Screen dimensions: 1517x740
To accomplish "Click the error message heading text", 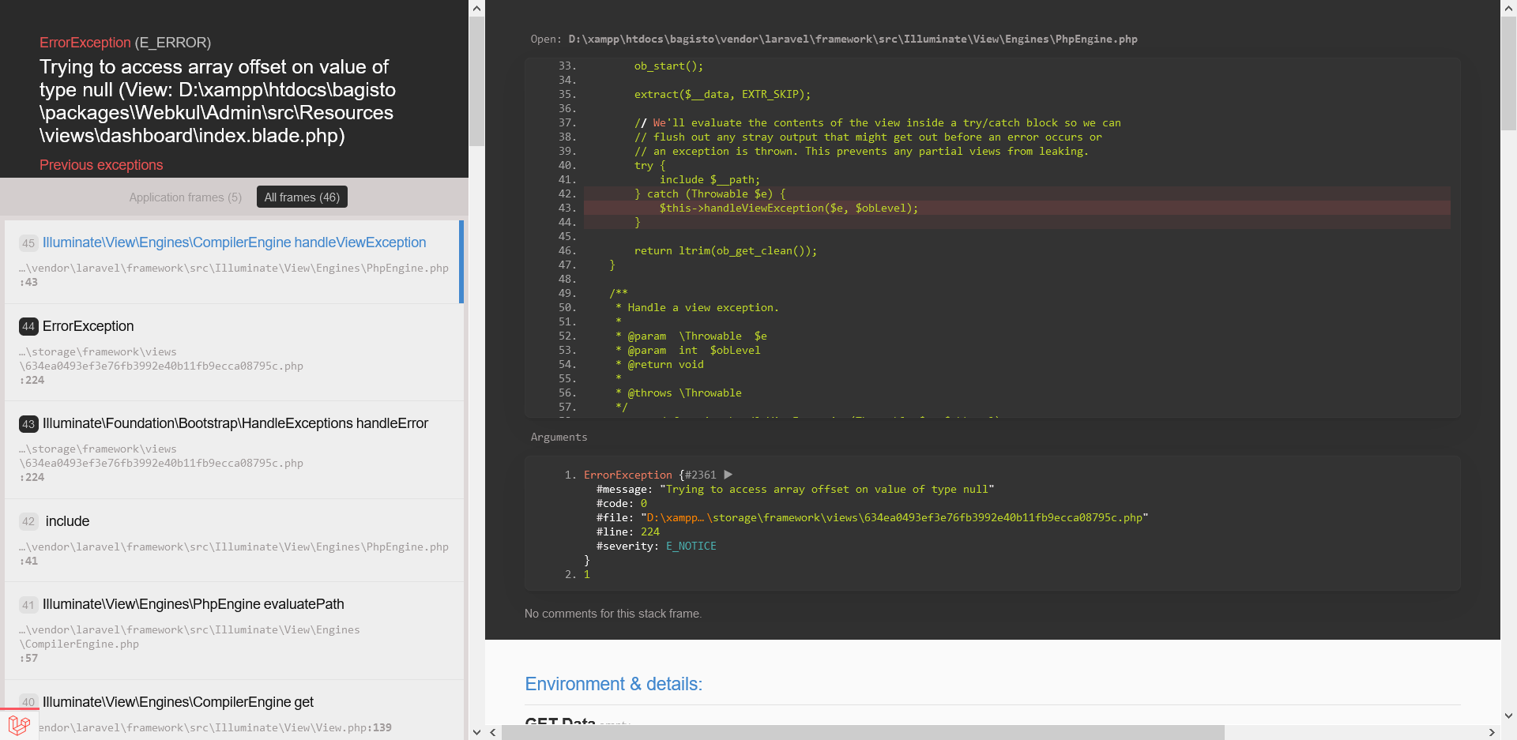I will click(217, 101).
